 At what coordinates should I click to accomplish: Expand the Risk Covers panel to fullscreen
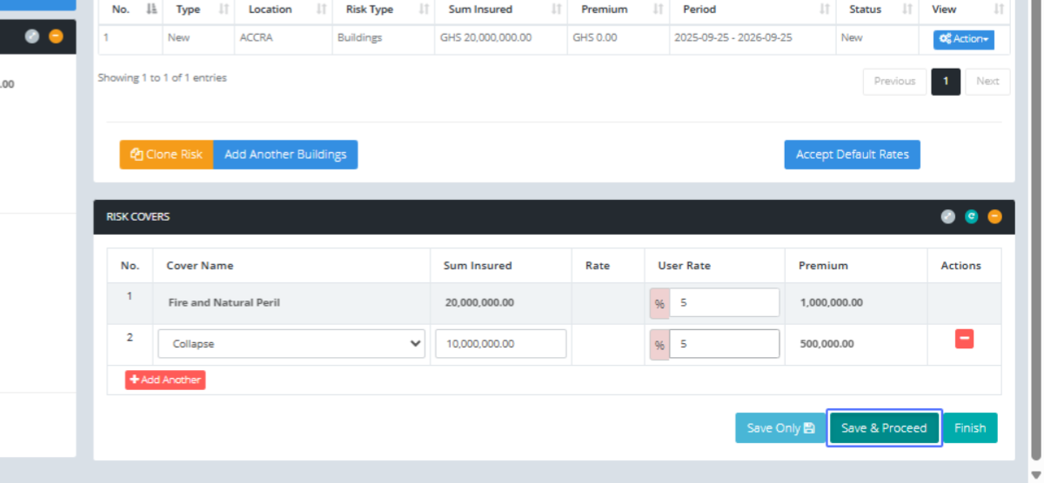coord(948,217)
